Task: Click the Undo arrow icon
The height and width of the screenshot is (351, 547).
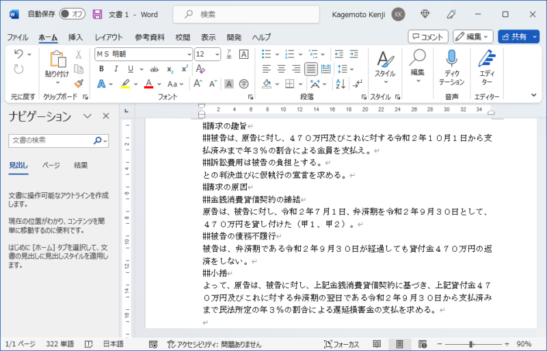Action: click(x=18, y=54)
